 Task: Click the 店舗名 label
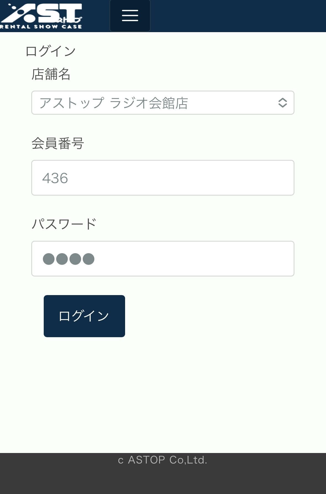click(51, 74)
